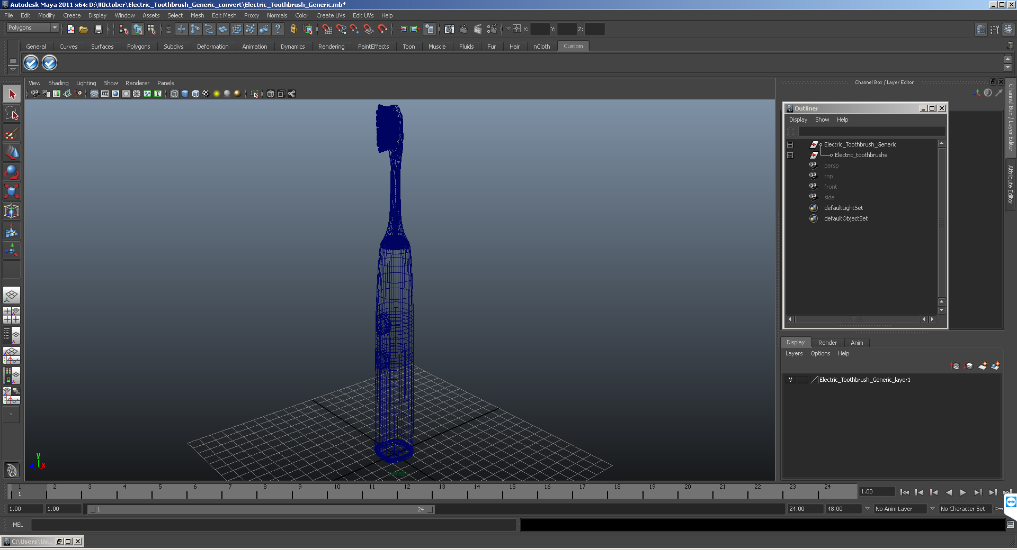
Task: Expand the Electric_toothbrushe outliner node
Action: 790,155
